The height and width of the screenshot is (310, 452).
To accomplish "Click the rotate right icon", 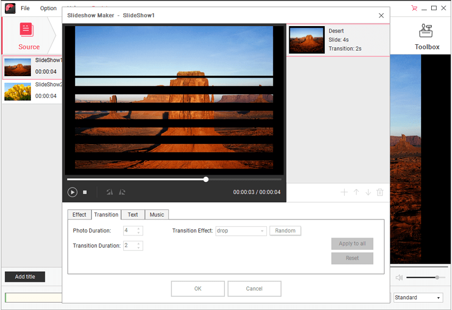I will click(x=122, y=192).
